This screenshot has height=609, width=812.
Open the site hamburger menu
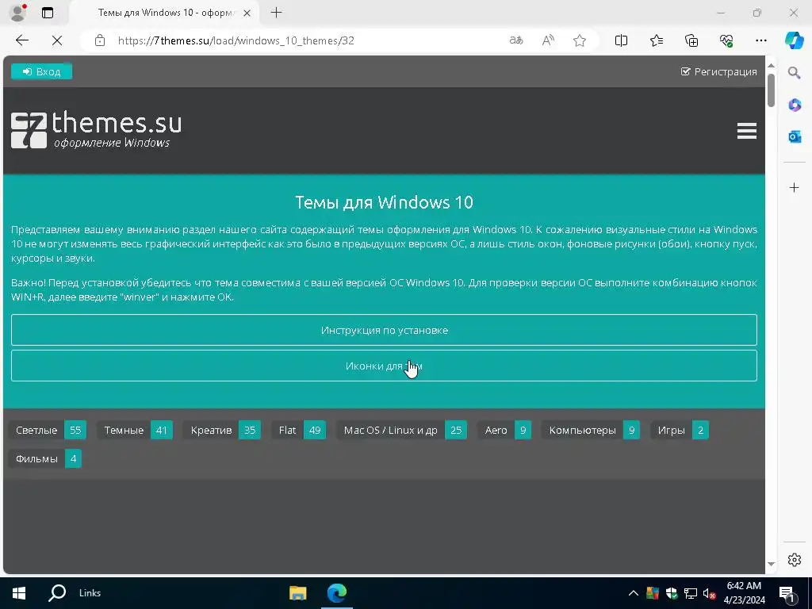click(747, 131)
